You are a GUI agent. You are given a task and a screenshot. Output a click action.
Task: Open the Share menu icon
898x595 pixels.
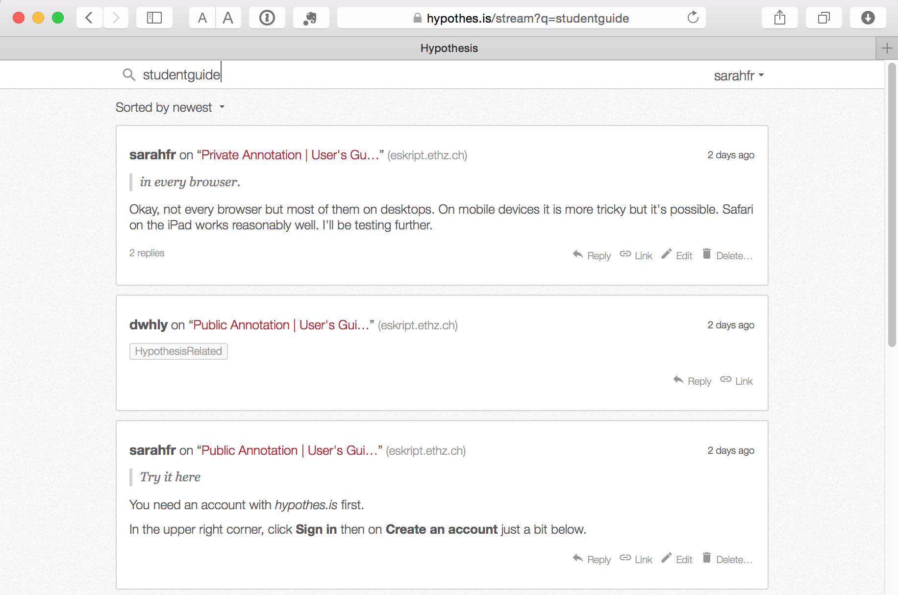[x=780, y=18]
